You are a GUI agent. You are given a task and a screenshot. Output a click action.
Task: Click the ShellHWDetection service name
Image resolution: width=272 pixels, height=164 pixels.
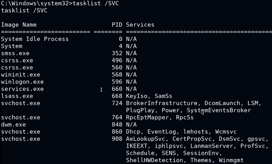[155, 160]
